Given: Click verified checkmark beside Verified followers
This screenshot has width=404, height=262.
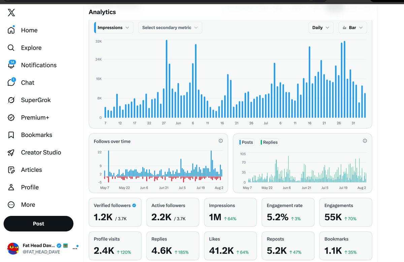Looking at the screenshot, I should 134,205.
